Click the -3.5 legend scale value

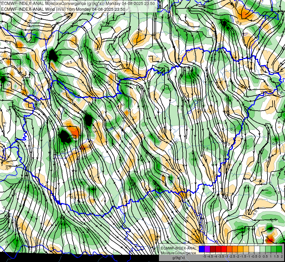[x=221, y=256]
